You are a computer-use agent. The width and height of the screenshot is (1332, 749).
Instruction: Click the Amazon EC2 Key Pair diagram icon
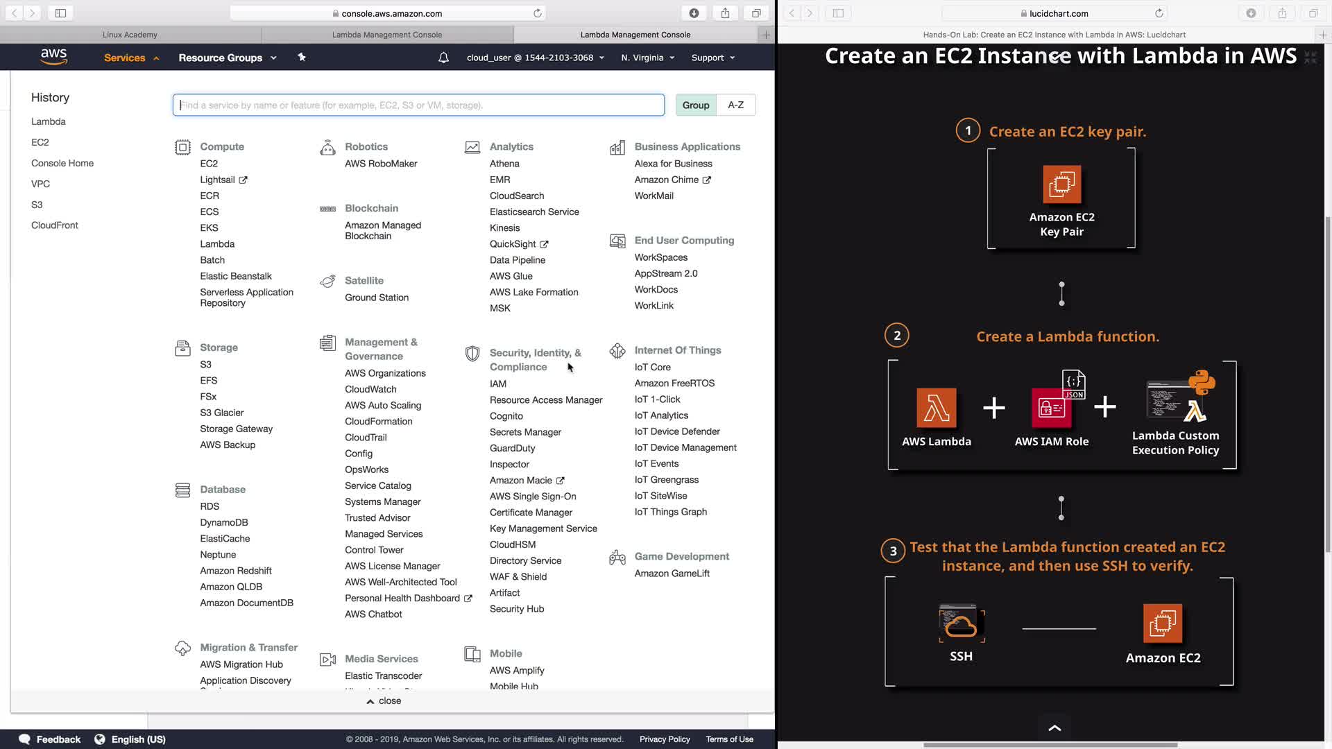coord(1061,184)
